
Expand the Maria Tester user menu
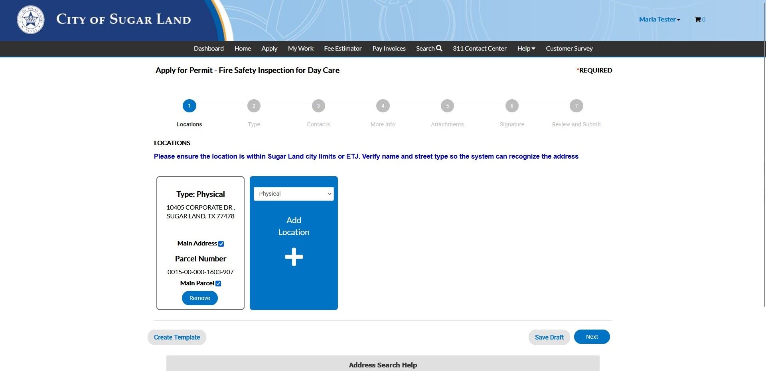(659, 20)
